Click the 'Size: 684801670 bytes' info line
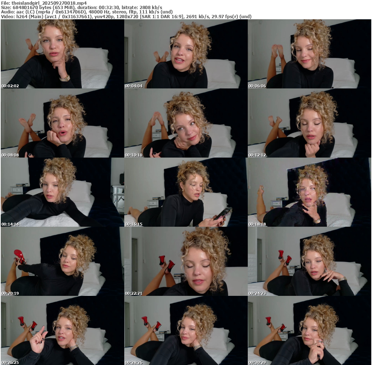Viewport: 372px width, 365px height. [82, 7]
